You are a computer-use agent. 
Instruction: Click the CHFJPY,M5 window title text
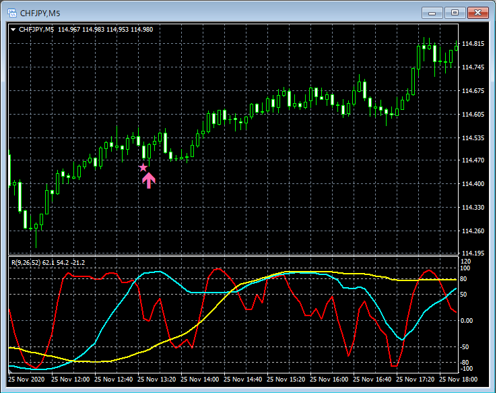pos(39,12)
